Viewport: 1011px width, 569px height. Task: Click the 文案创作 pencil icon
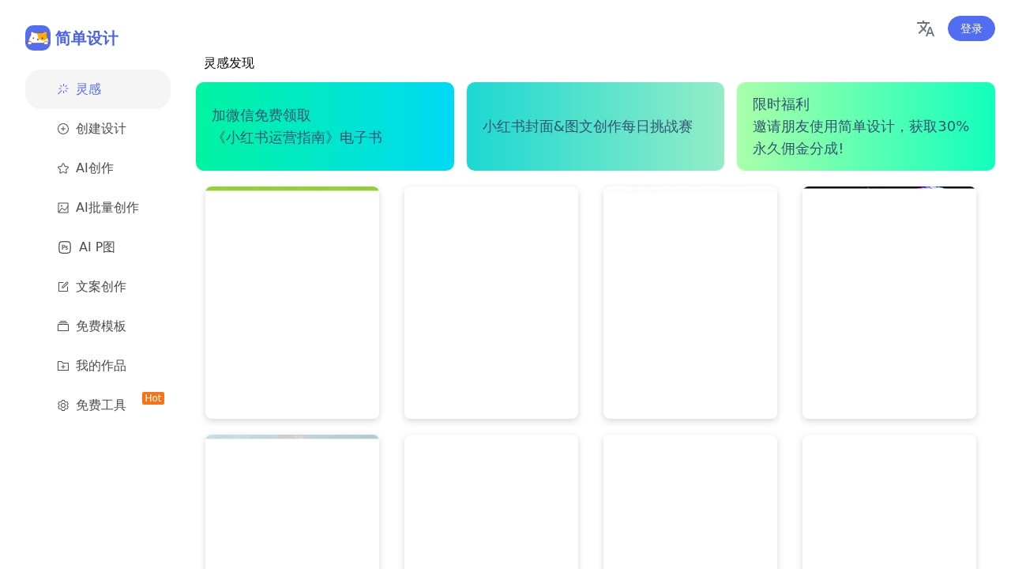point(63,287)
